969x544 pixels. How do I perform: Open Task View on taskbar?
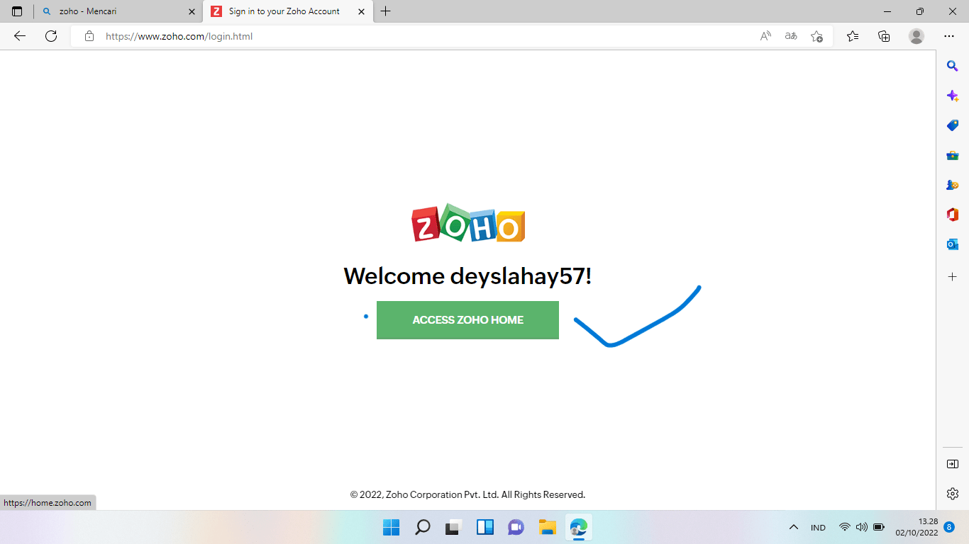pos(454,527)
